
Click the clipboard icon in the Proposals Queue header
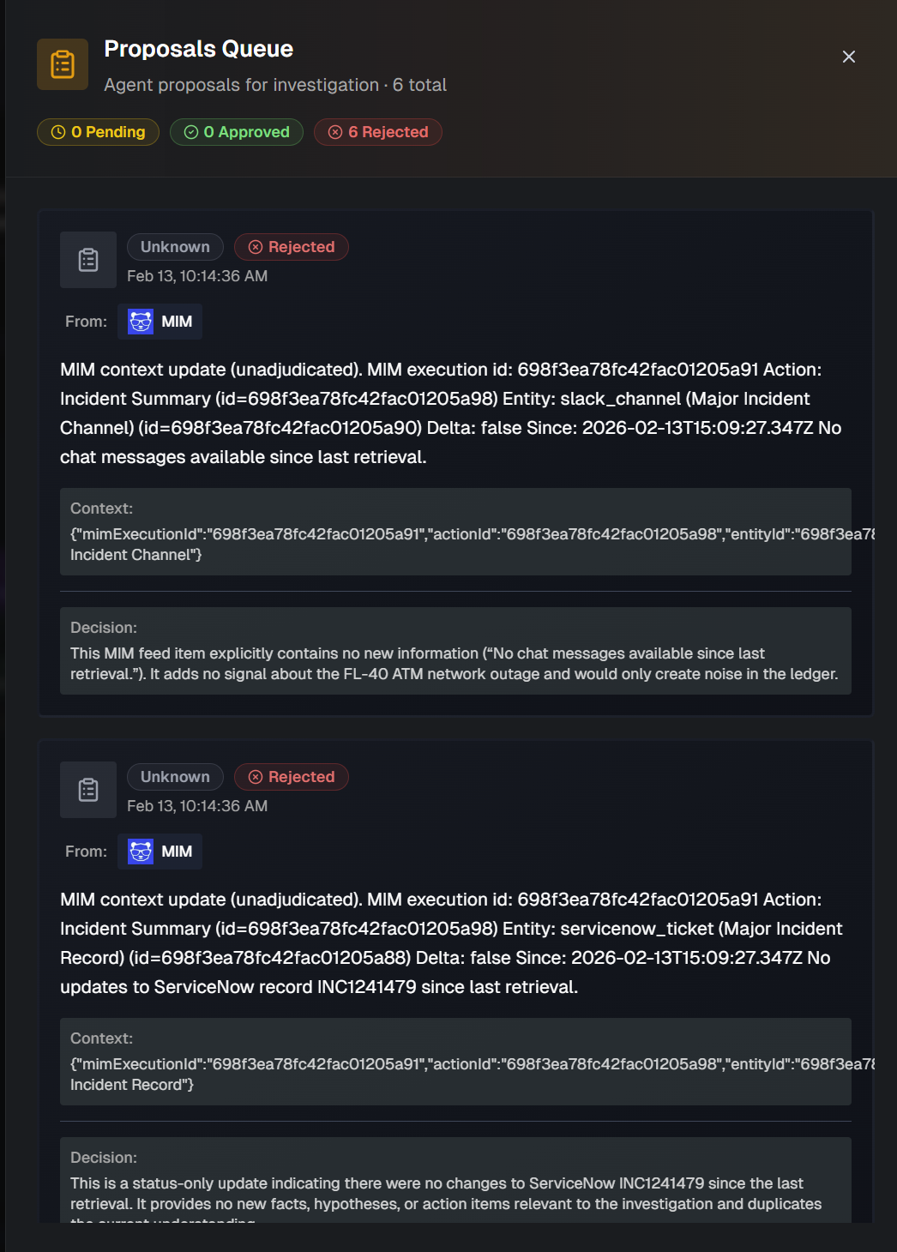[63, 63]
